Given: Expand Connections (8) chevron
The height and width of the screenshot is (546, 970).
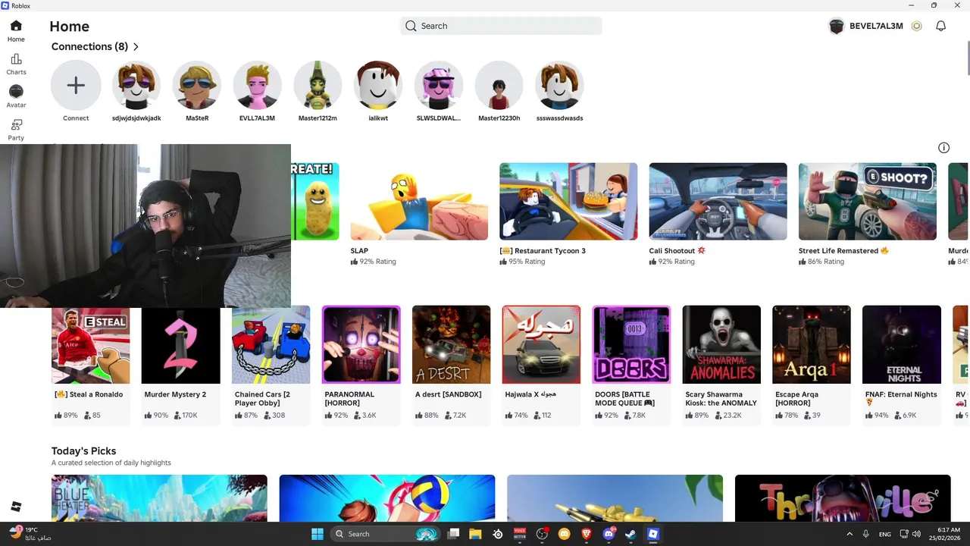Looking at the screenshot, I should click(136, 47).
